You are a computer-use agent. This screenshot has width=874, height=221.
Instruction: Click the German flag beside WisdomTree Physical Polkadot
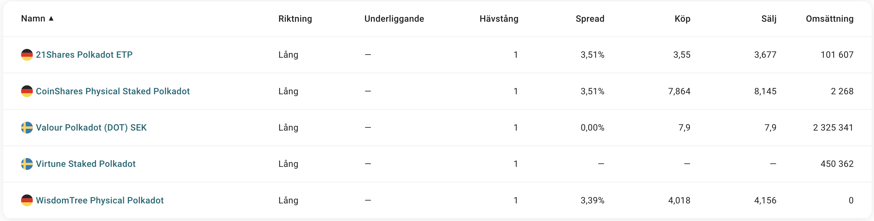pos(27,200)
